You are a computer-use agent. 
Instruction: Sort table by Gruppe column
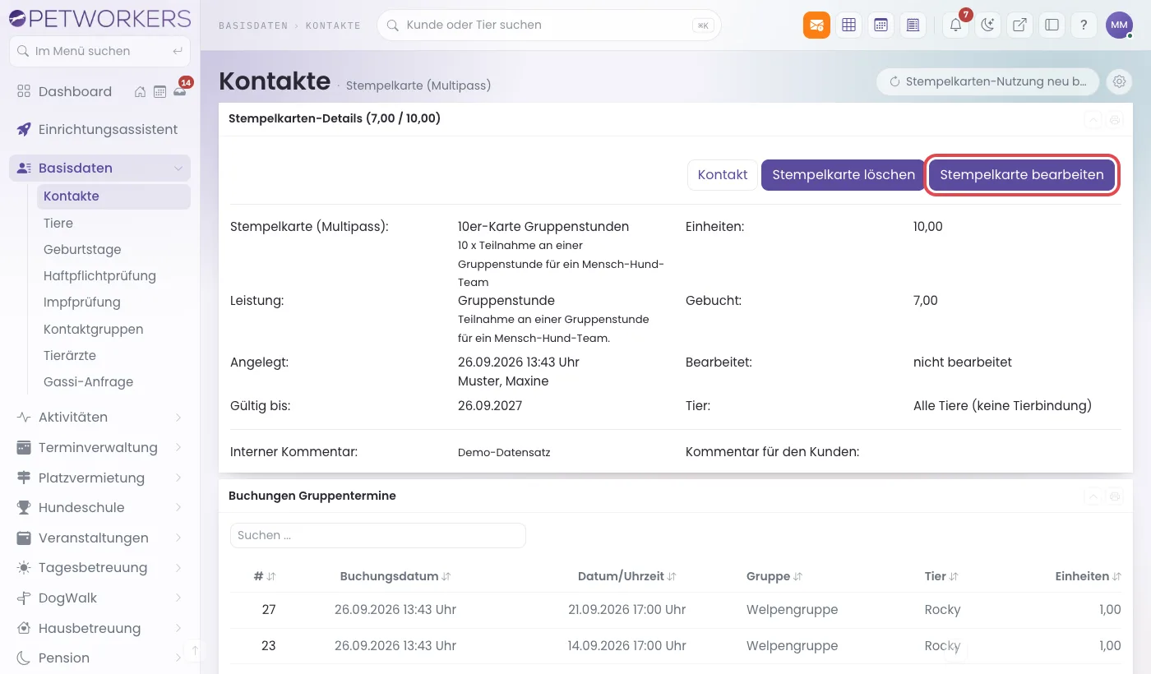pos(774,576)
